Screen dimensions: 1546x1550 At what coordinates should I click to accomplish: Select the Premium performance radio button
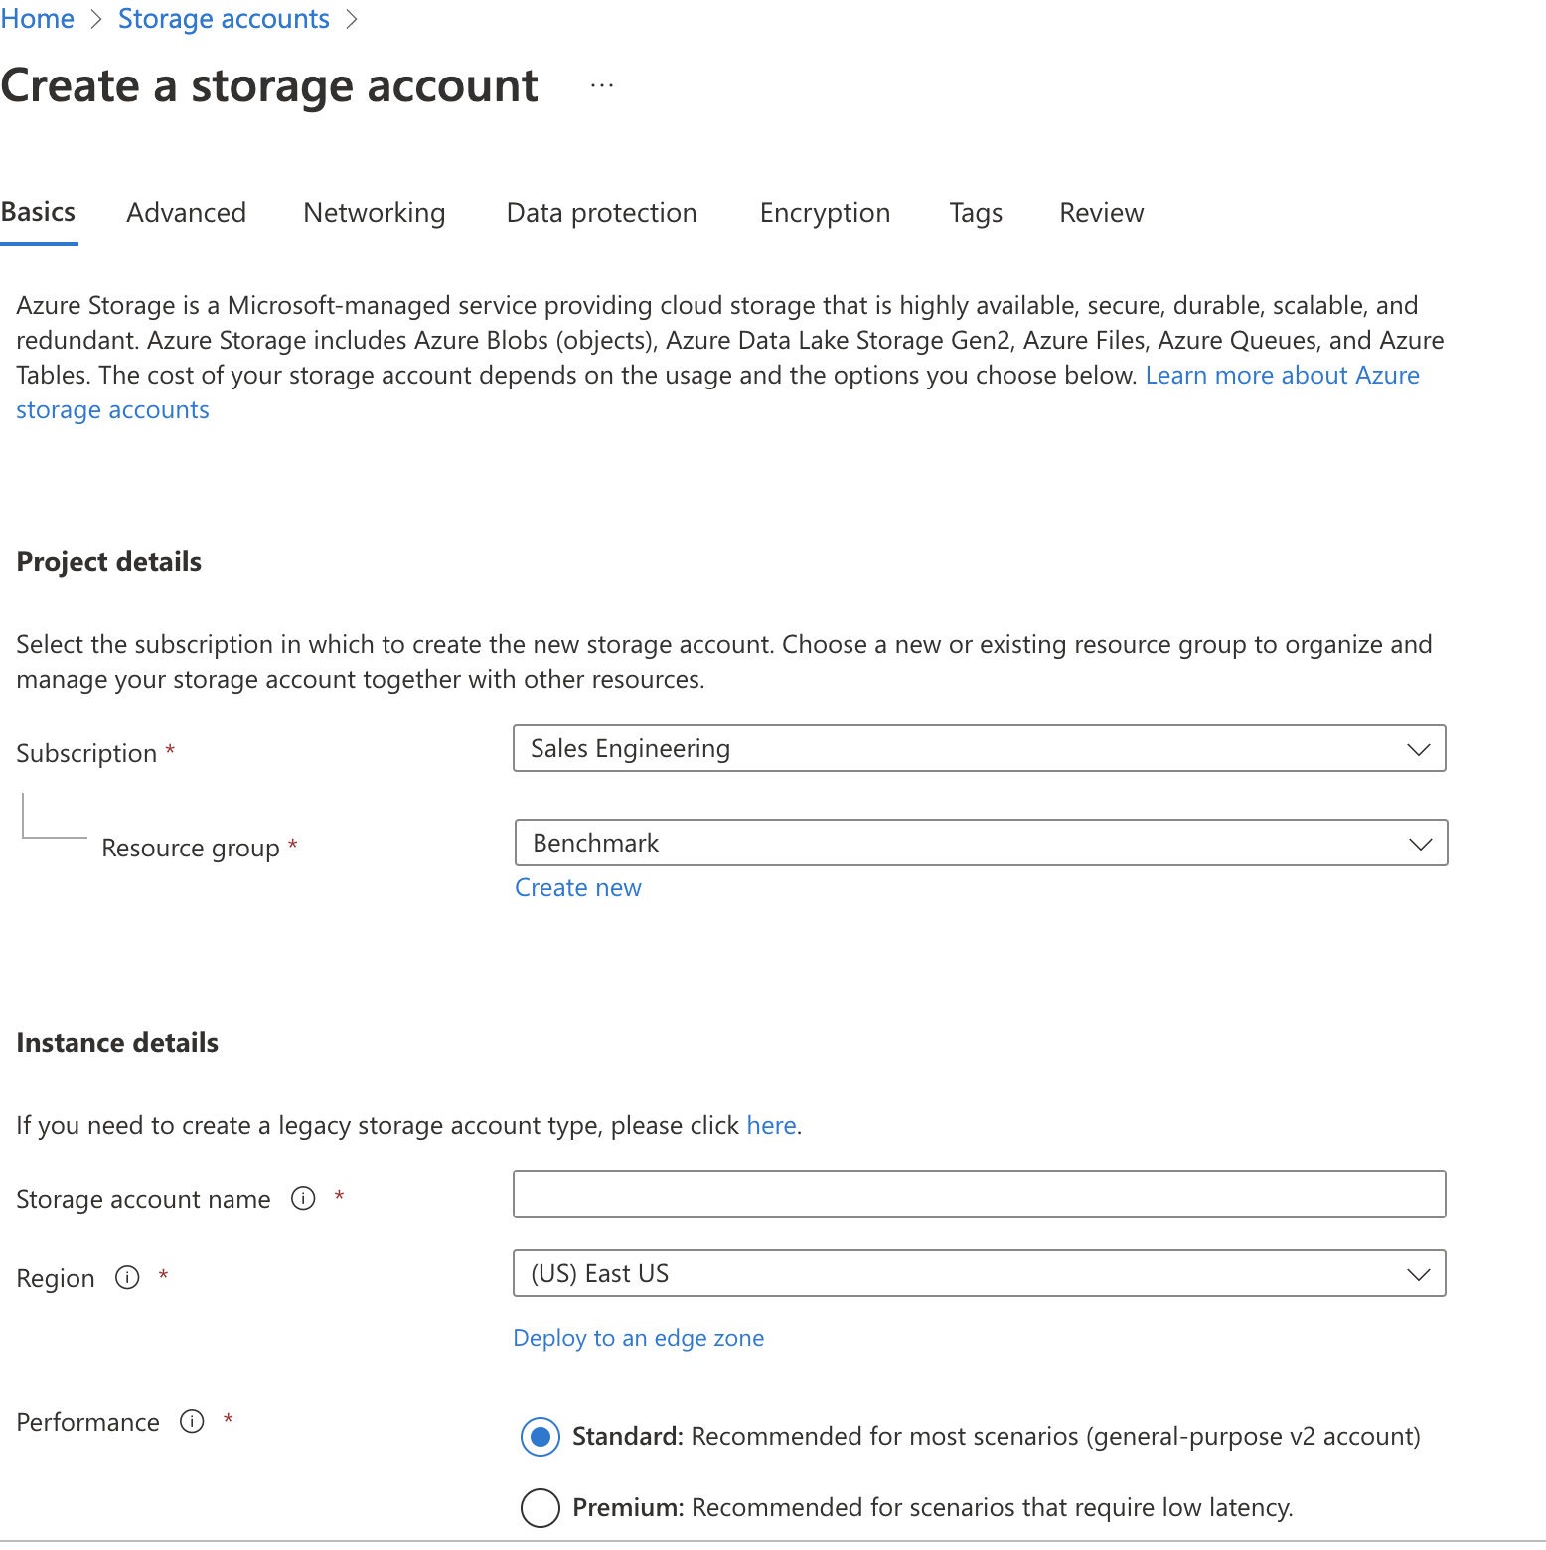(x=541, y=1507)
